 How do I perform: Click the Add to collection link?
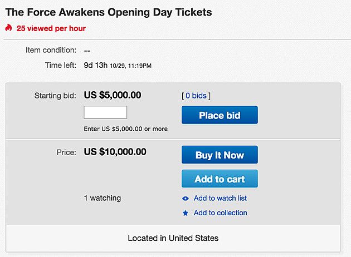click(220, 213)
